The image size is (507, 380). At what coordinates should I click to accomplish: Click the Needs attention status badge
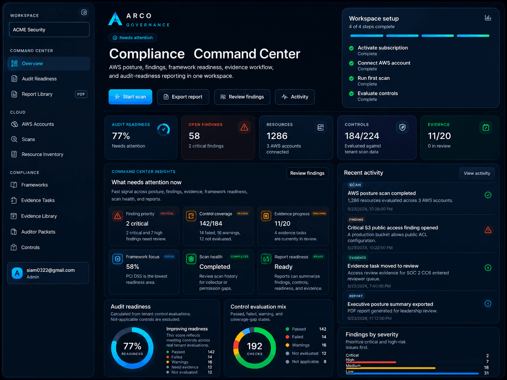click(133, 38)
